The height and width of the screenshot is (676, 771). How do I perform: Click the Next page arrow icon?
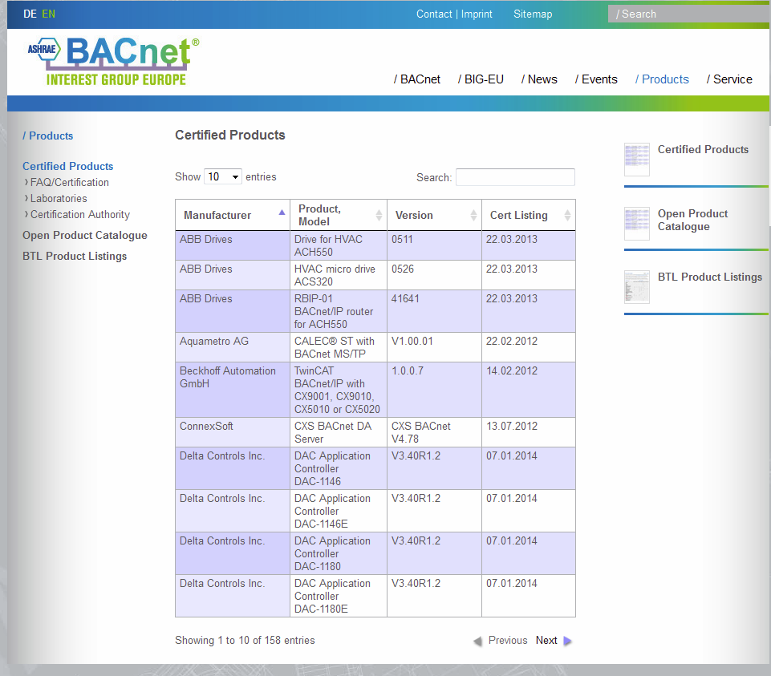tap(567, 641)
